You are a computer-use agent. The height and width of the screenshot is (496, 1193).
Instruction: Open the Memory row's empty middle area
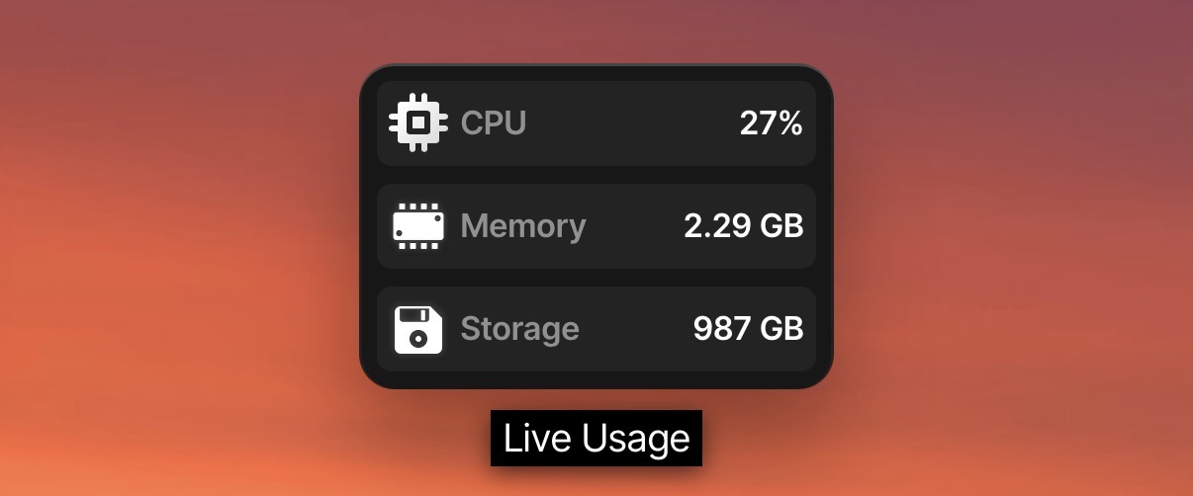(635, 226)
